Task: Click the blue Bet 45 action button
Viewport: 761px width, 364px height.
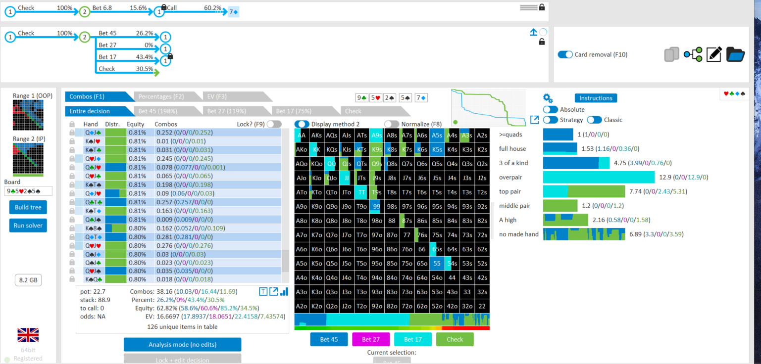Action: coord(329,339)
